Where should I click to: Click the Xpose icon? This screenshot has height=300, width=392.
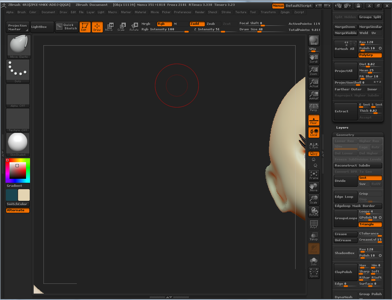pyautogui.click(x=314, y=273)
